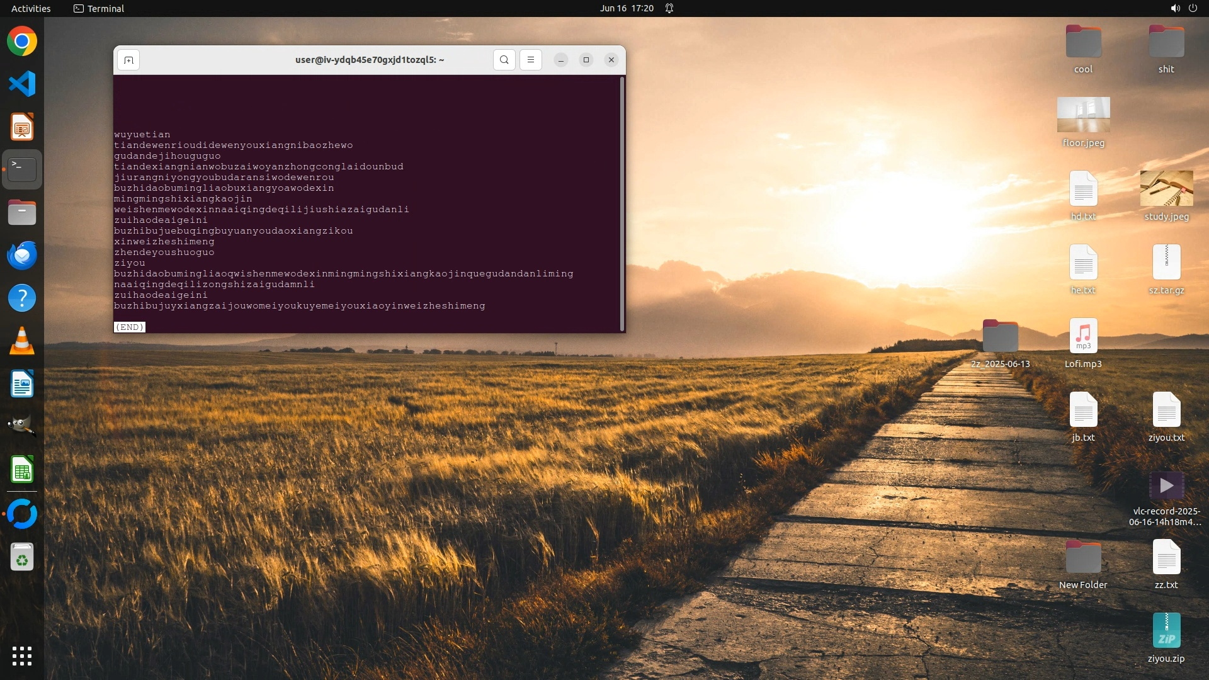This screenshot has width=1209, height=680.
Task: Select the Lofi.mp3 desktop file
Action: 1083,336
